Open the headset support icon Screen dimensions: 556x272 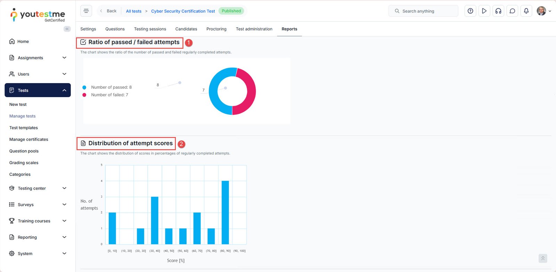(498, 11)
